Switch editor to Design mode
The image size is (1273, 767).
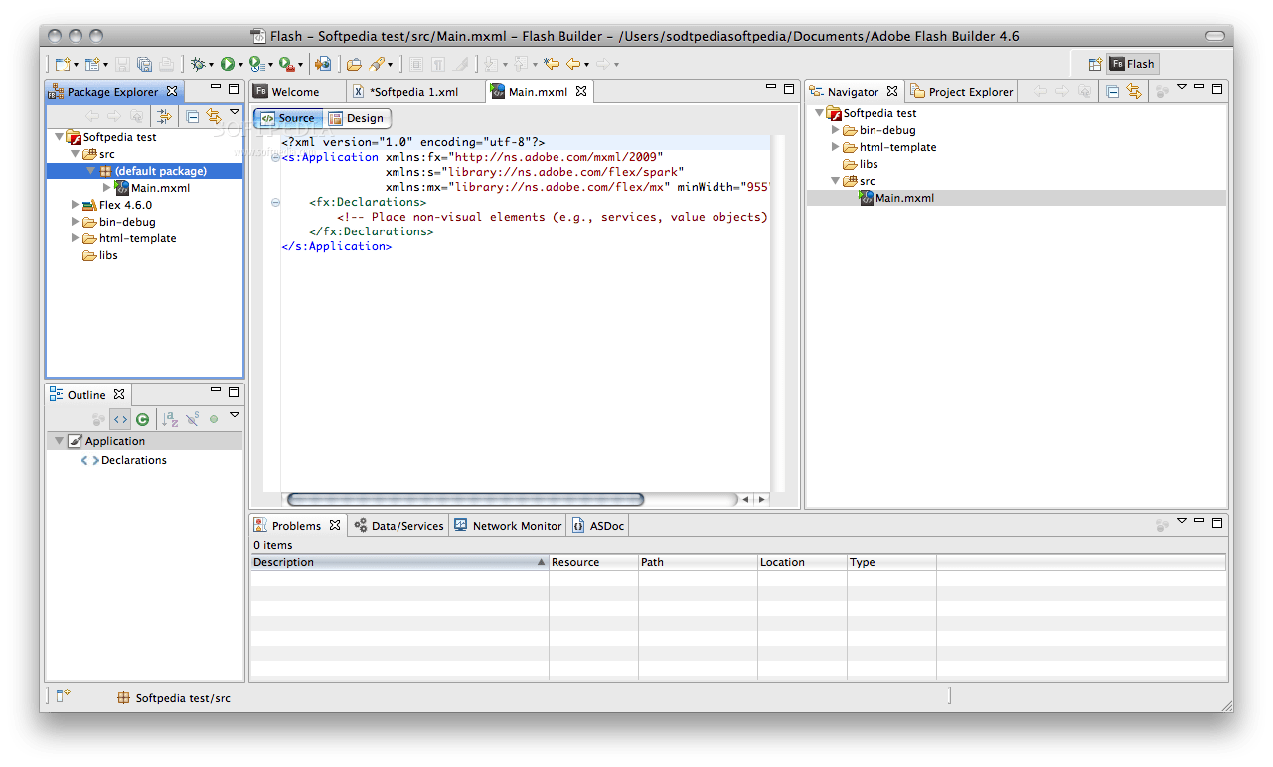(356, 118)
